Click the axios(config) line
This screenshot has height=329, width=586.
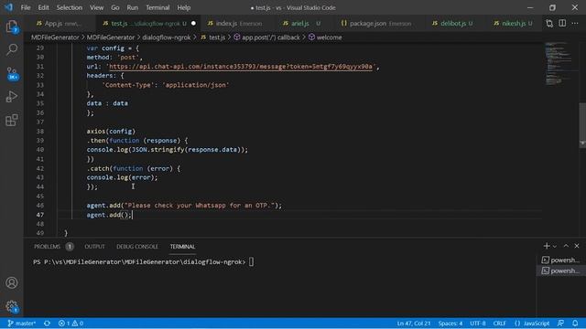tap(111, 132)
